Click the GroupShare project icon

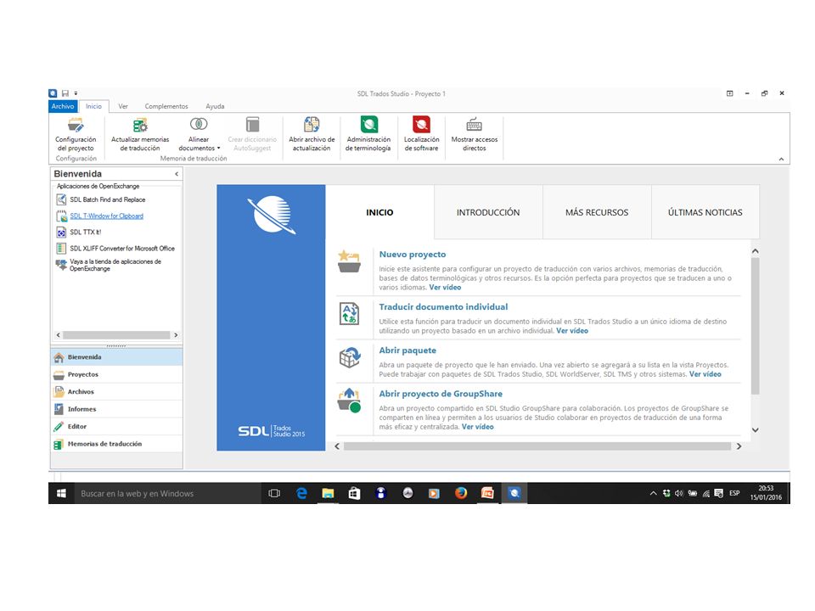pyautogui.click(x=349, y=401)
